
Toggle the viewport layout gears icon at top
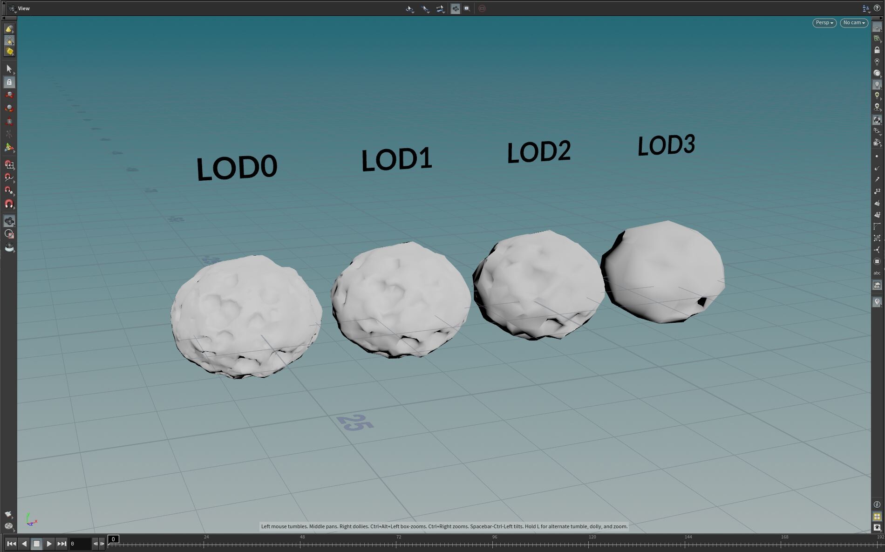tap(456, 8)
